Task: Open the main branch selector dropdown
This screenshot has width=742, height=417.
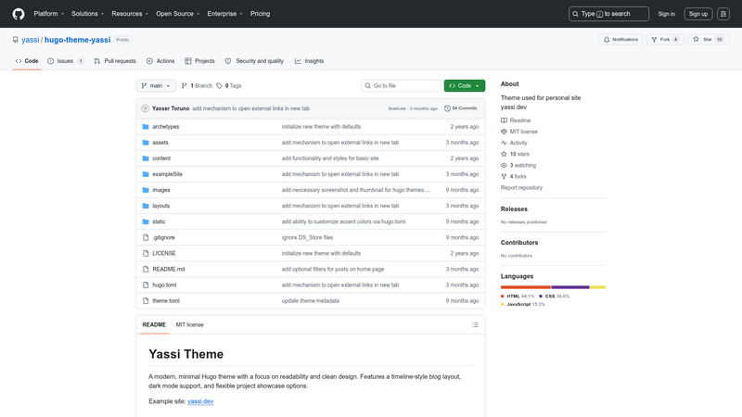Action: [156, 85]
